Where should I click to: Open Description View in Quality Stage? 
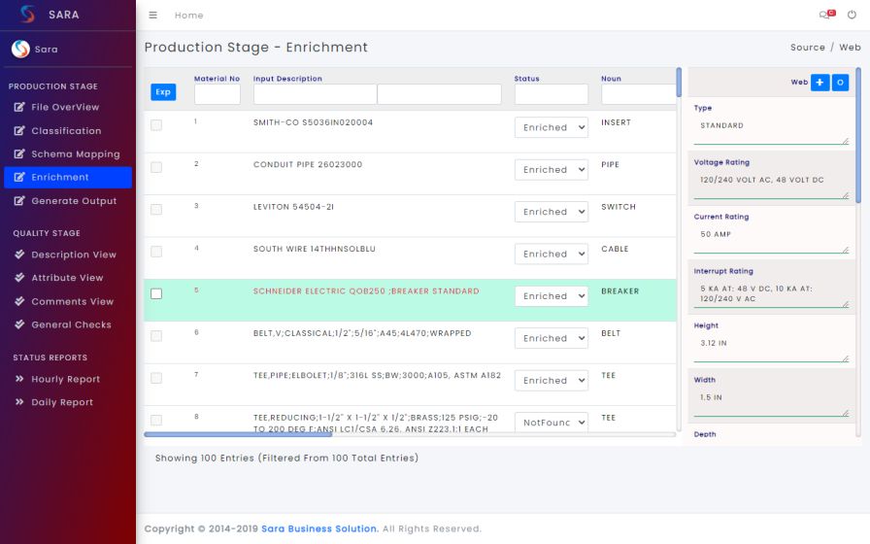(x=68, y=255)
